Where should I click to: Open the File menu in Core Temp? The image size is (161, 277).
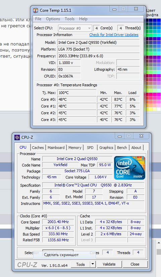38,19
